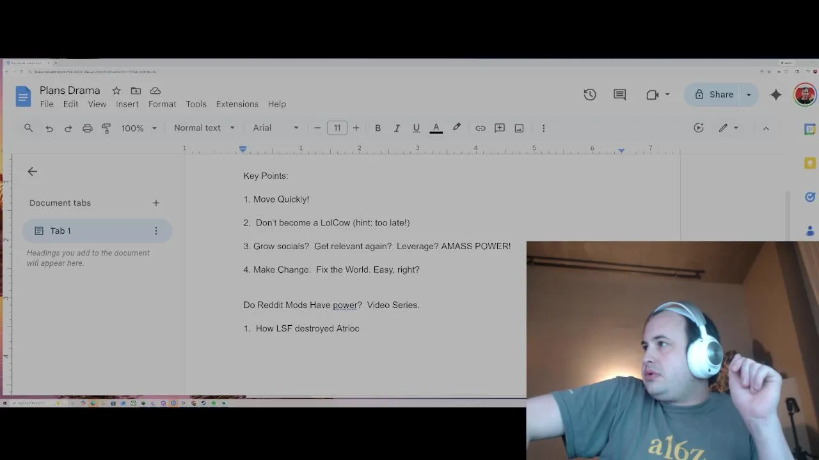Open the Google Docs home icon
This screenshot has width=819, height=460.
click(23, 96)
